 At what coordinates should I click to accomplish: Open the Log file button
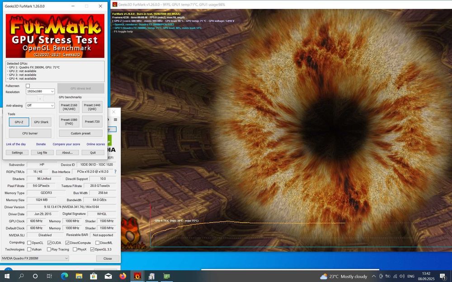coord(42,153)
